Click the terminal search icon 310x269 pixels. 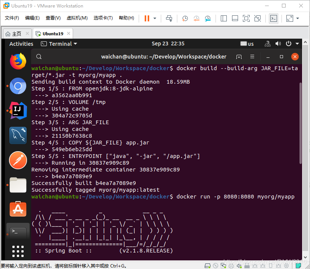pos(39,57)
